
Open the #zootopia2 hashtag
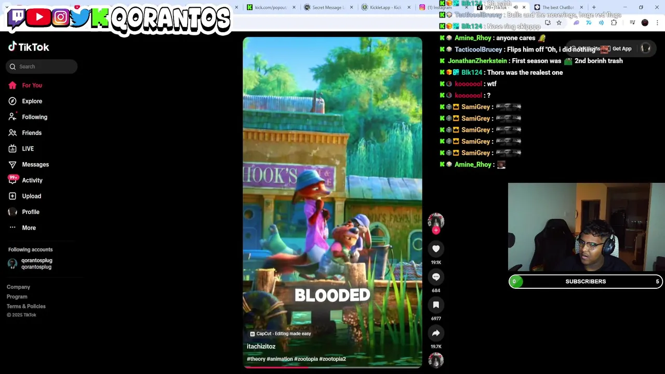coord(332,359)
